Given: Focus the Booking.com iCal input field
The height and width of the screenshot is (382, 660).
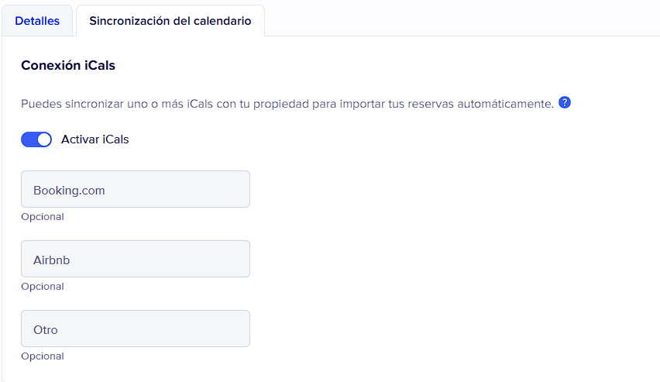Looking at the screenshot, I should pos(136,189).
